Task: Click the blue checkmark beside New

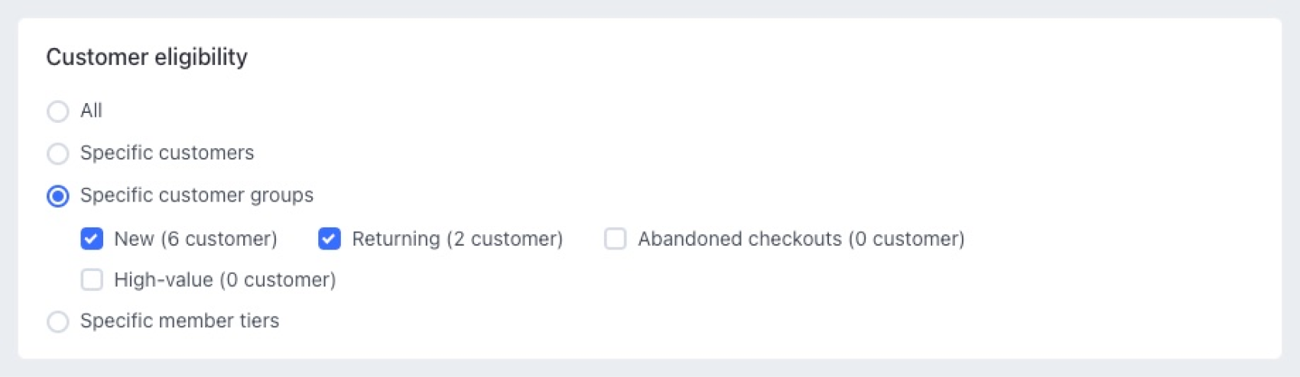Action: click(x=92, y=239)
